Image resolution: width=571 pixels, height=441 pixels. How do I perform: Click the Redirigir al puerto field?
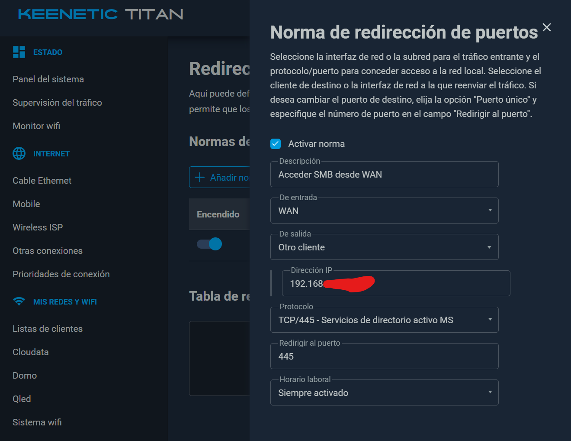tap(384, 356)
